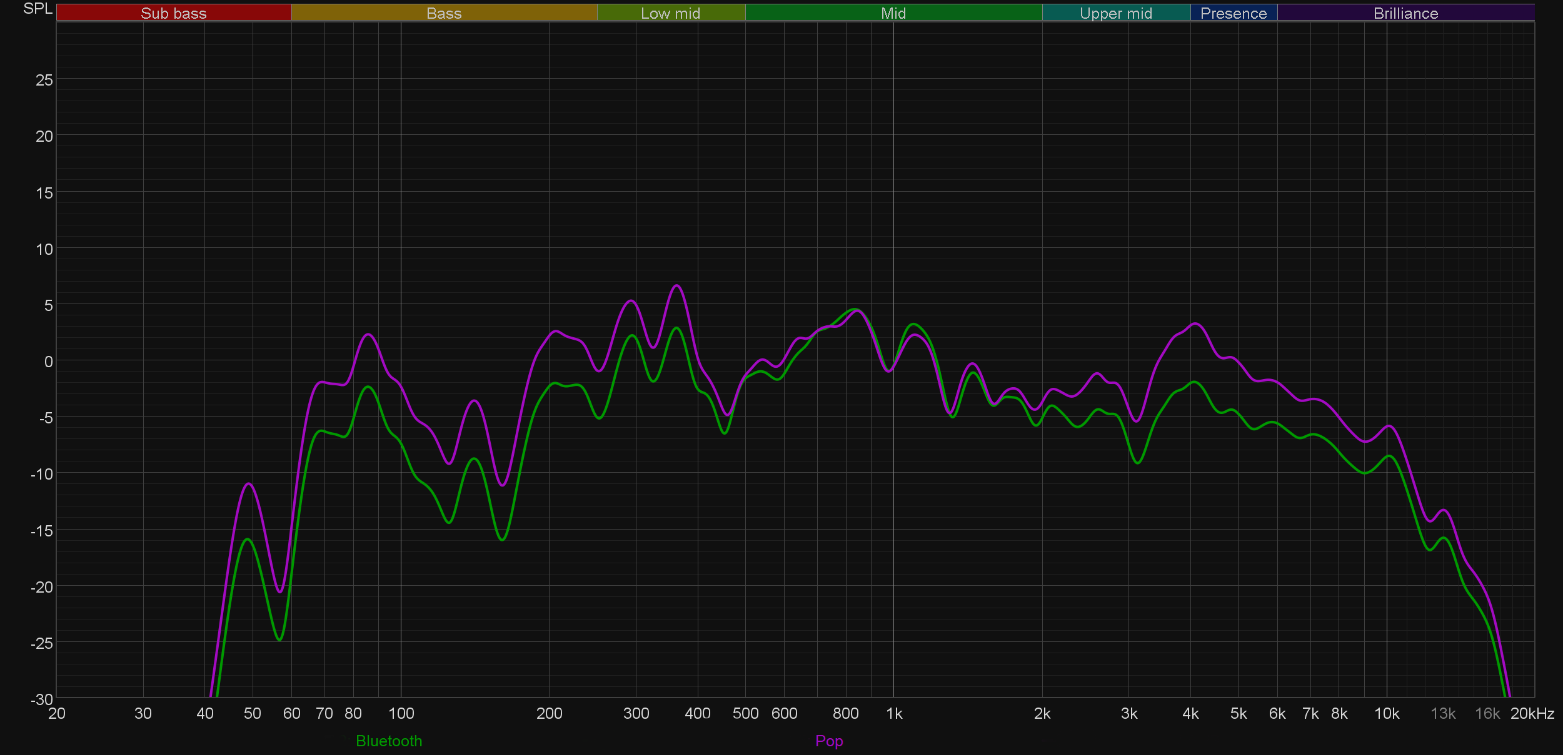Image resolution: width=1563 pixels, height=755 pixels.
Task: Click the -30 dB label on SPL axis
Action: click(41, 699)
